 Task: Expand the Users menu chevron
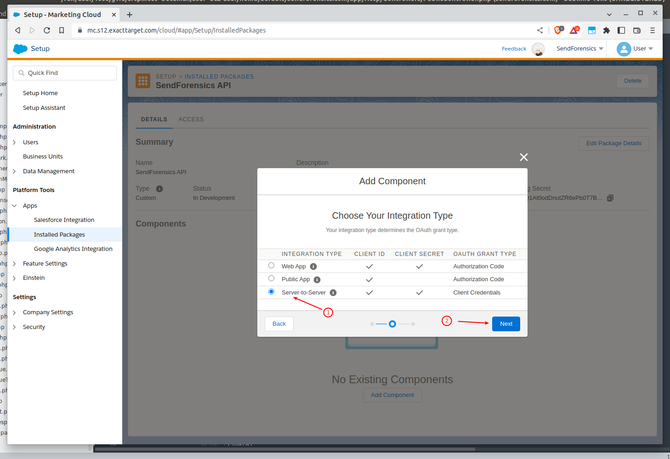(14, 142)
